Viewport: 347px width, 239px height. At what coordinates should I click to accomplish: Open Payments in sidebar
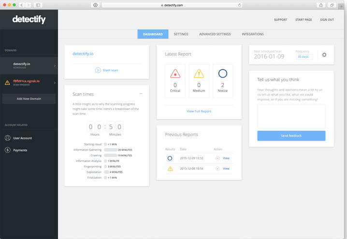pyautogui.click(x=20, y=150)
